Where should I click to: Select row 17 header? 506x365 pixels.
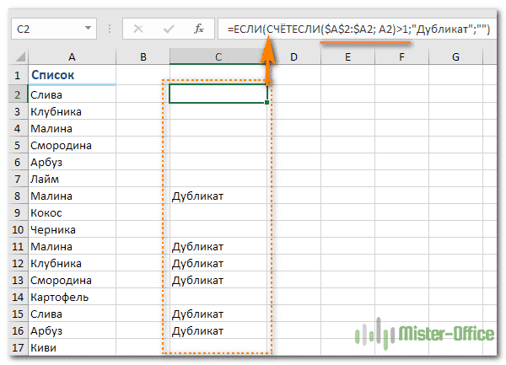coord(17,347)
